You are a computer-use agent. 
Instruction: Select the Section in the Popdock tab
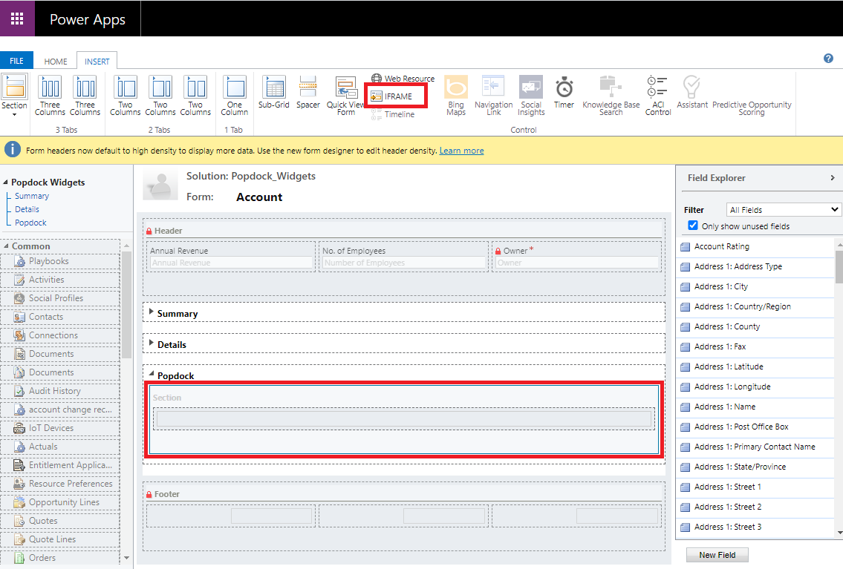point(404,419)
